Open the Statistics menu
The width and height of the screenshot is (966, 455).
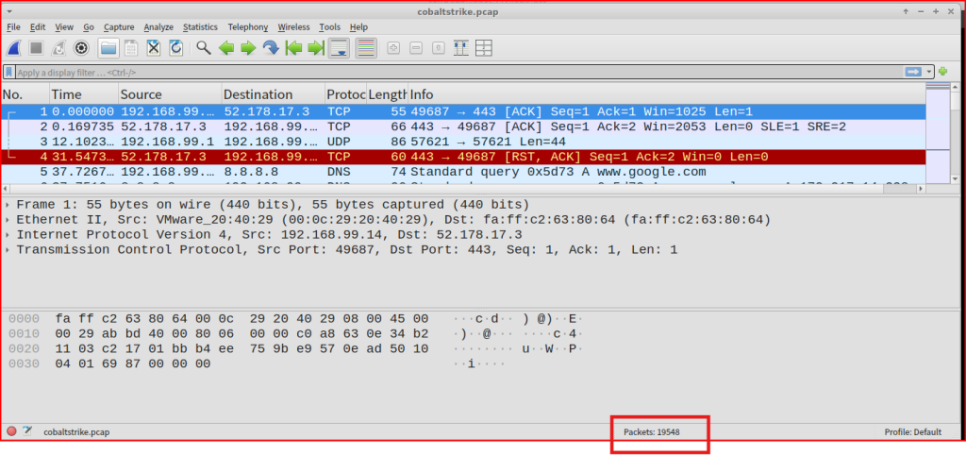[x=199, y=27]
